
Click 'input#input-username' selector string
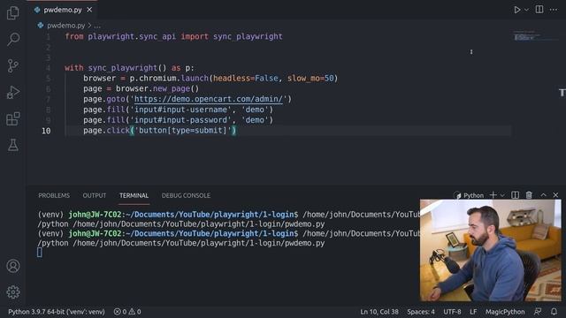tap(180, 110)
